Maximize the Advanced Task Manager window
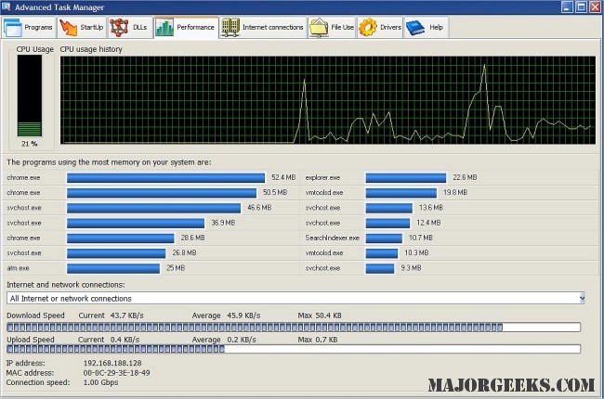The width and height of the screenshot is (604, 399). coord(581,6)
